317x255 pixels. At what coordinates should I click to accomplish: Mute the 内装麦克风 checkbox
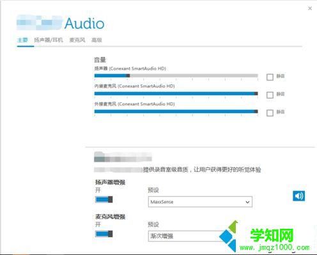[270, 95]
